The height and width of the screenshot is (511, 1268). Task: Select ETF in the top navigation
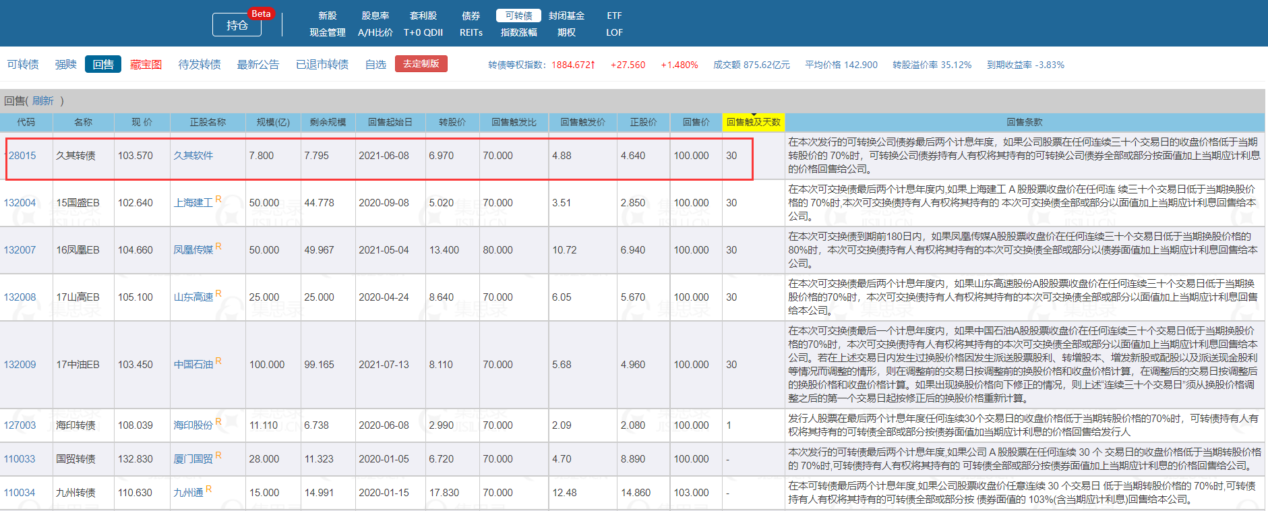tap(614, 16)
